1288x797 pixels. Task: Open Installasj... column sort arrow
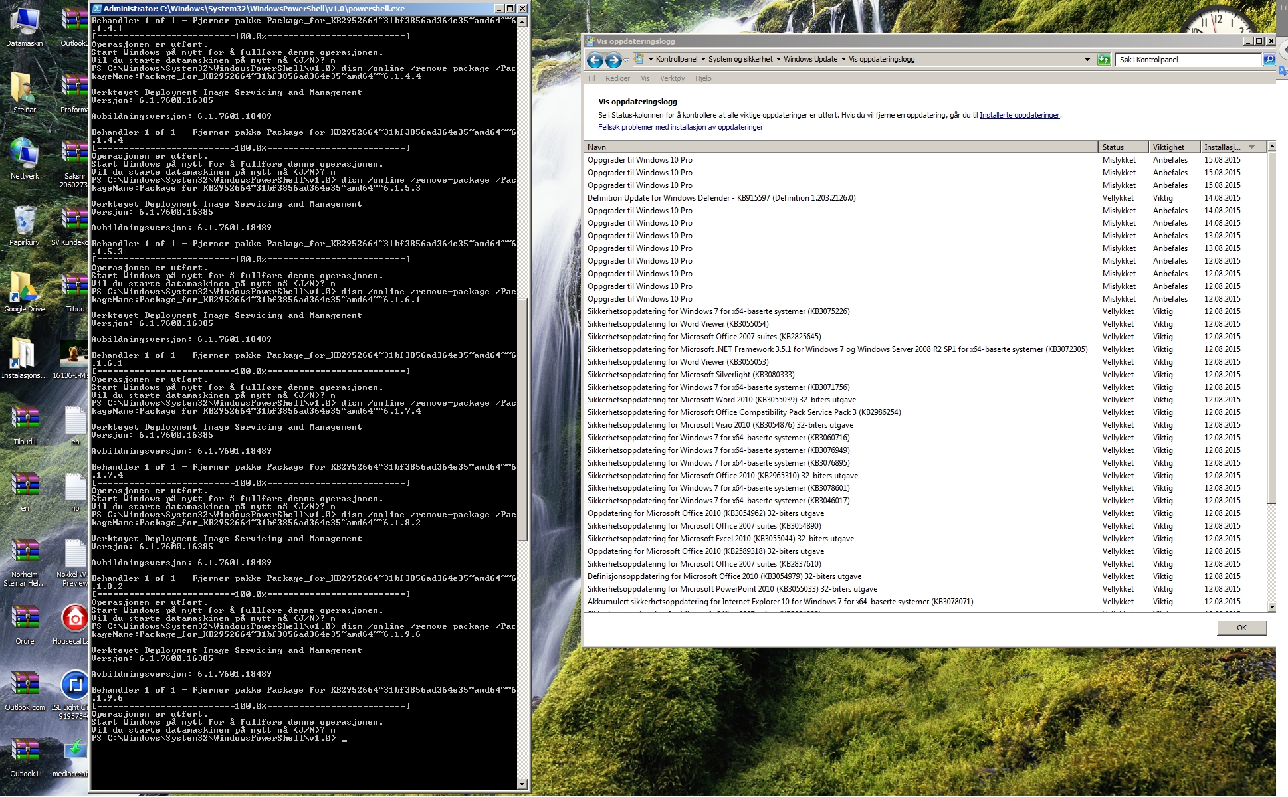coord(1252,147)
